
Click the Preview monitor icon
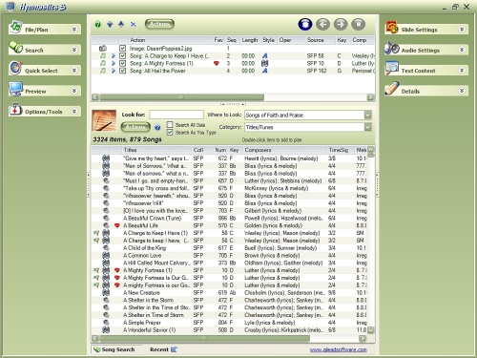(15, 89)
